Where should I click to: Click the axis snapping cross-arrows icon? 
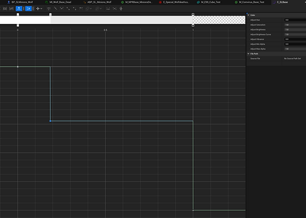(x=38, y=8)
